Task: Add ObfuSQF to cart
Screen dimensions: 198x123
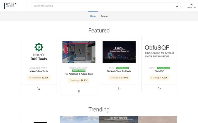Action: tap(159, 89)
